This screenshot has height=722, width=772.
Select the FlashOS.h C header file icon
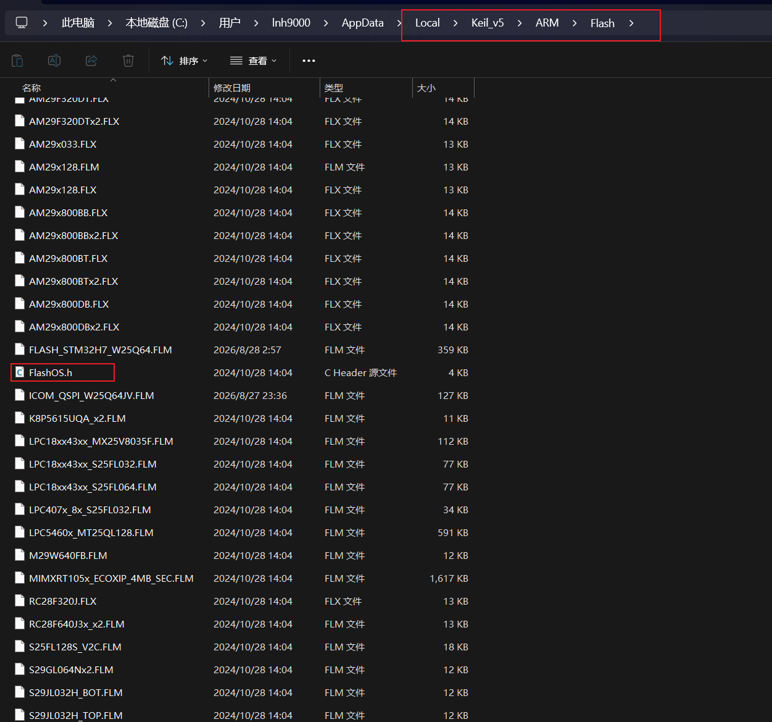[20, 372]
